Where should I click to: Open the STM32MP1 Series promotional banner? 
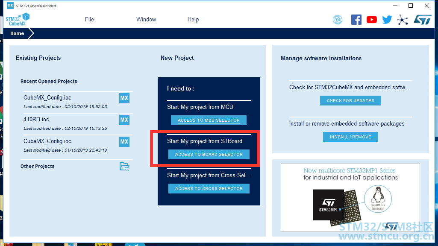point(350,198)
